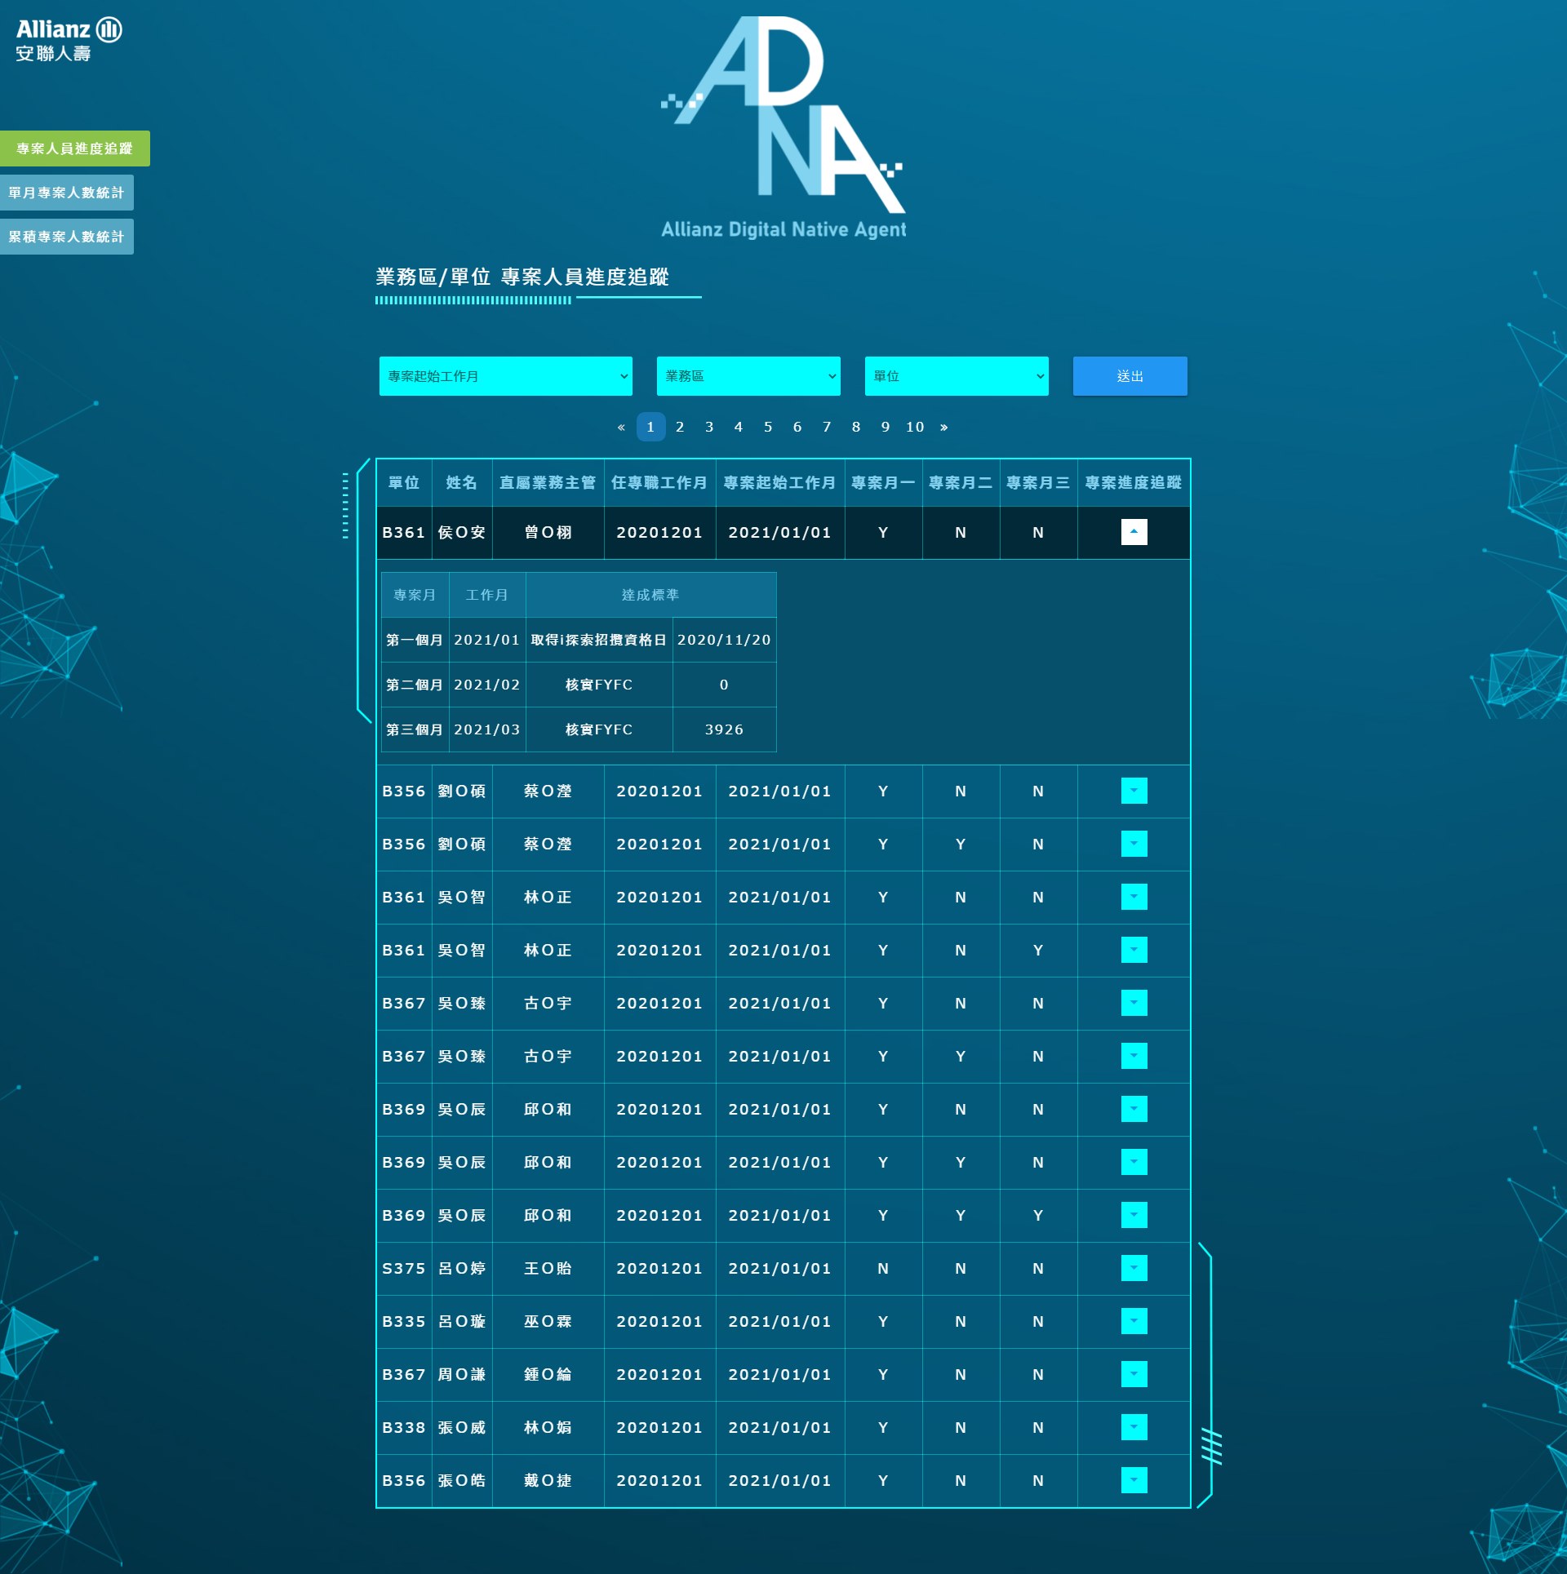Image resolution: width=1567 pixels, height=1574 pixels.
Task: Jump to page 10
Action: [915, 427]
